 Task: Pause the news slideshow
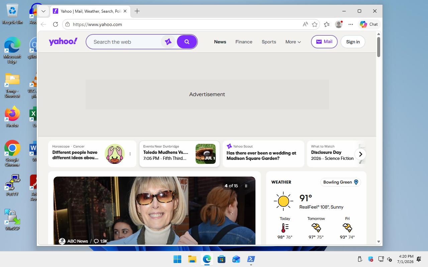pyautogui.click(x=246, y=186)
